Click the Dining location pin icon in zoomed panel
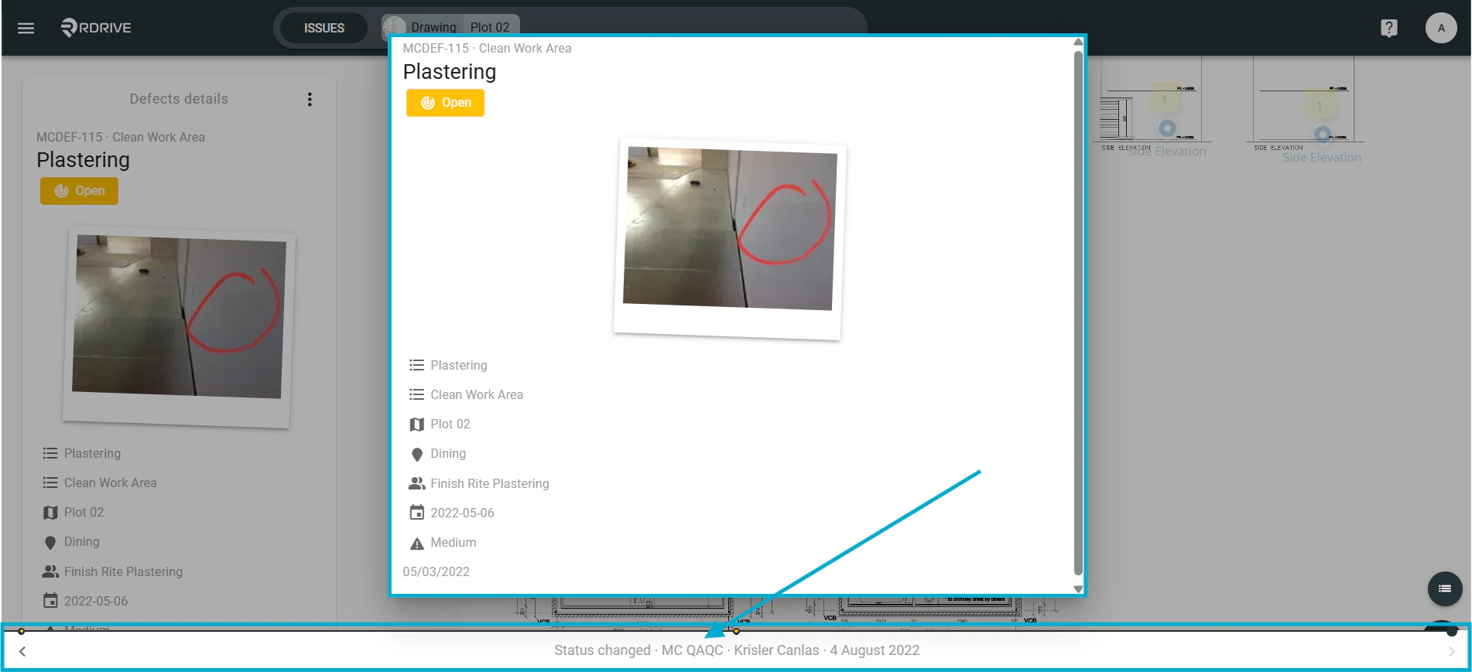The height and width of the screenshot is (672, 1472). (x=416, y=454)
